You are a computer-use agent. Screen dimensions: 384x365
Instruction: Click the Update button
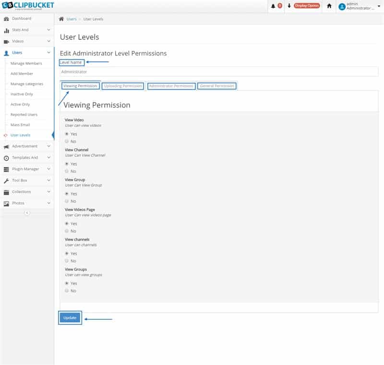[x=70, y=318]
